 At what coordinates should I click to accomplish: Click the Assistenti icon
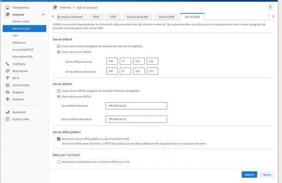click(x=7, y=112)
